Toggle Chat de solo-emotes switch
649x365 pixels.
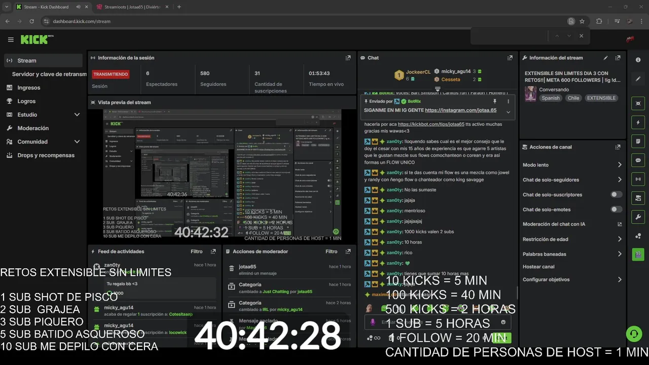pyautogui.click(x=617, y=209)
